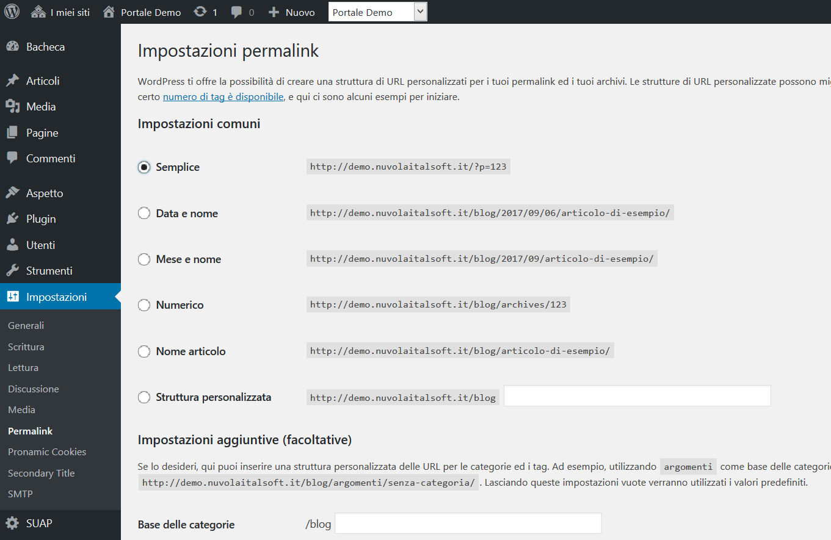Choose the Nome articolo permalink option
The image size is (831, 540).
point(144,351)
